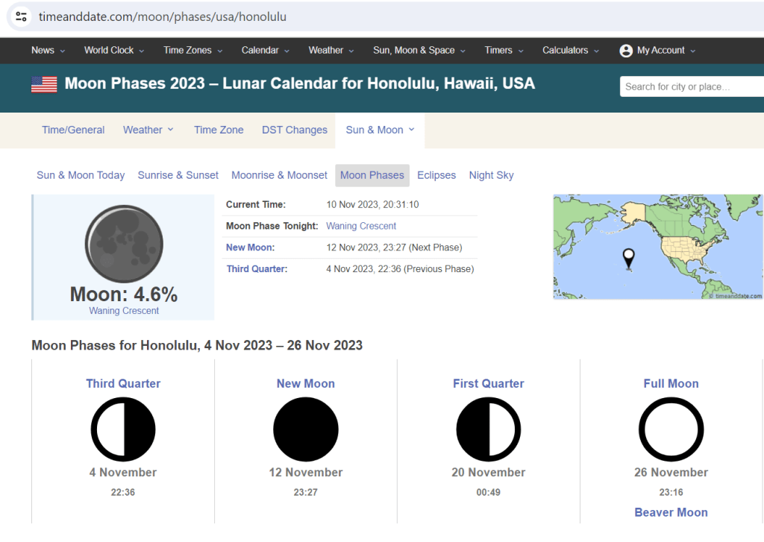
Task: Open the Sun, Moon & Space dropdown
Action: (x=419, y=51)
